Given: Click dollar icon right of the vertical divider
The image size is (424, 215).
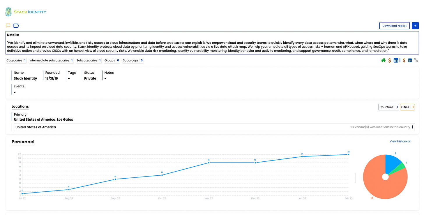Looking at the screenshot, I should (x=404, y=60).
